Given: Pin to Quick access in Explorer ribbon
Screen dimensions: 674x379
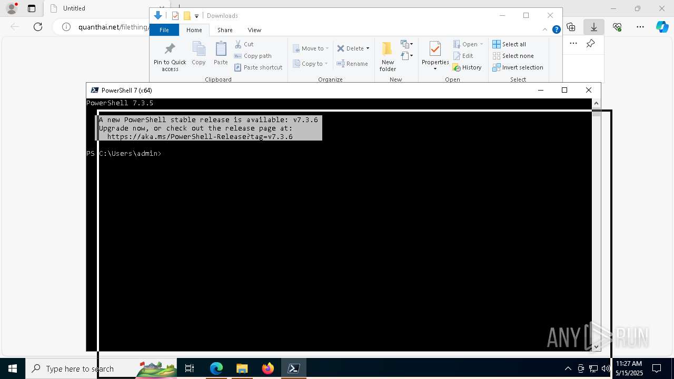Looking at the screenshot, I should (170, 57).
